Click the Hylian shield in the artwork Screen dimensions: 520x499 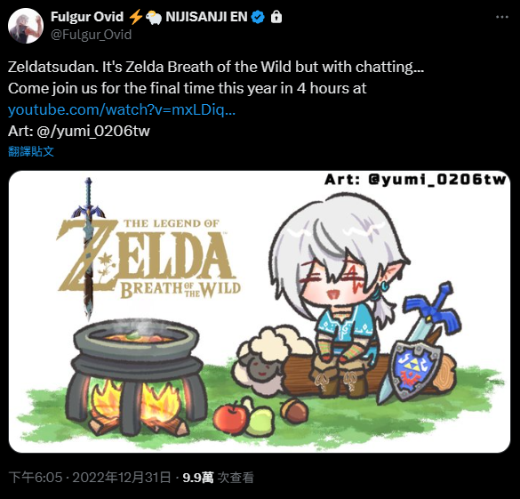coord(416,370)
